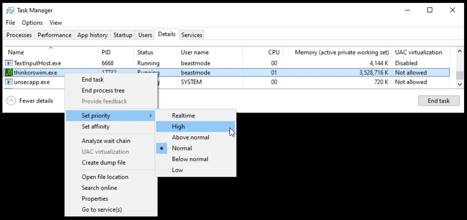Click the scrollbar up arrow

click(x=460, y=51)
